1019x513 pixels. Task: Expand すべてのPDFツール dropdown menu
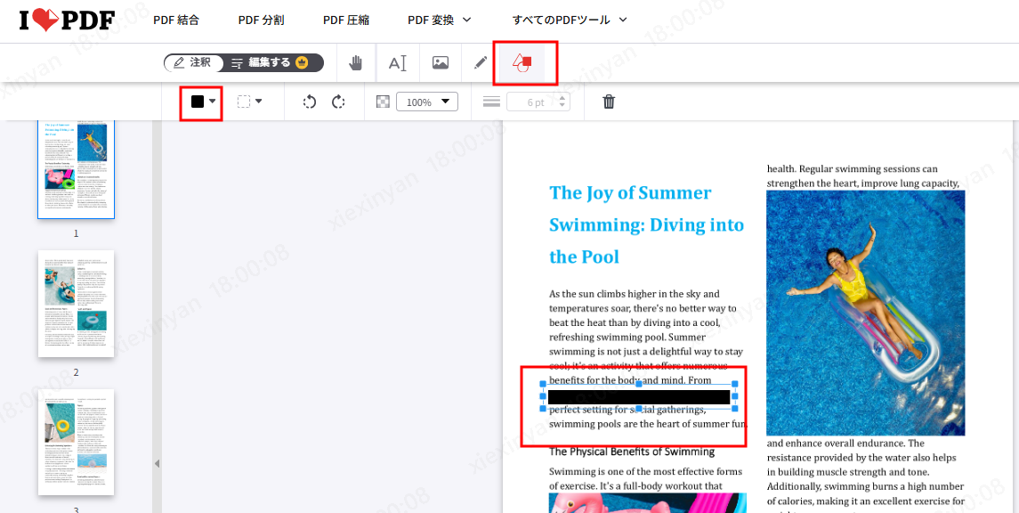(x=570, y=20)
